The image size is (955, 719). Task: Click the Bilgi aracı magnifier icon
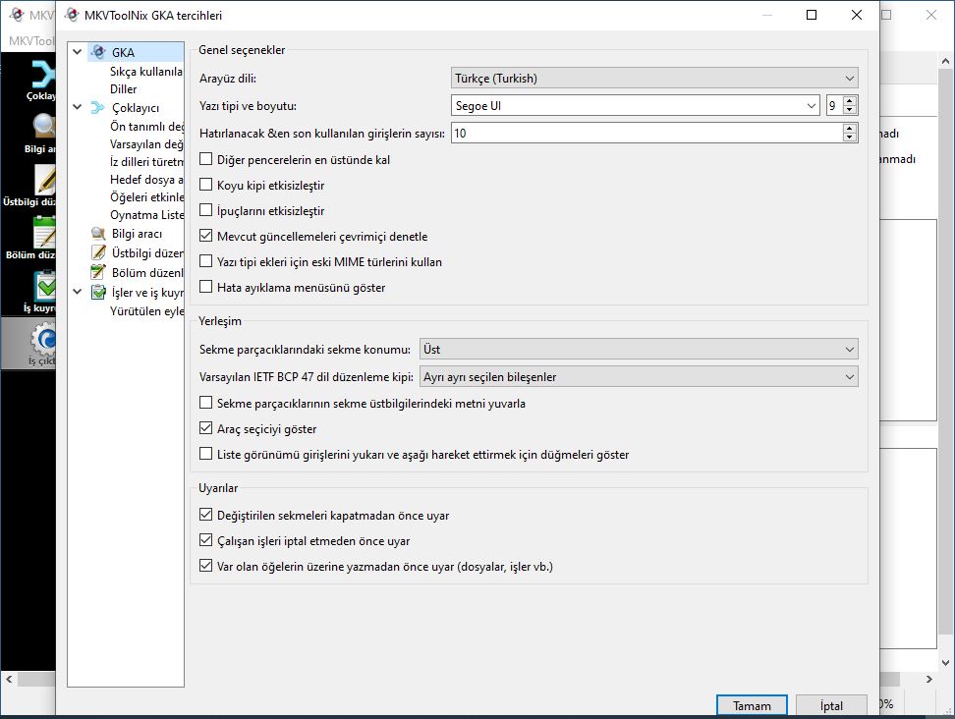coord(98,234)
